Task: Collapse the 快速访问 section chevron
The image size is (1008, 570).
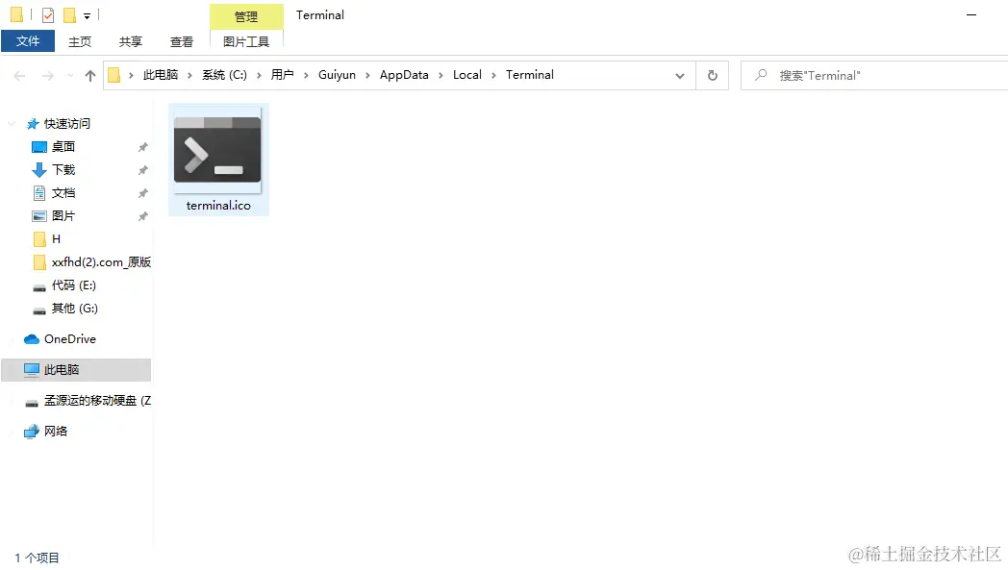Action: 11,123
